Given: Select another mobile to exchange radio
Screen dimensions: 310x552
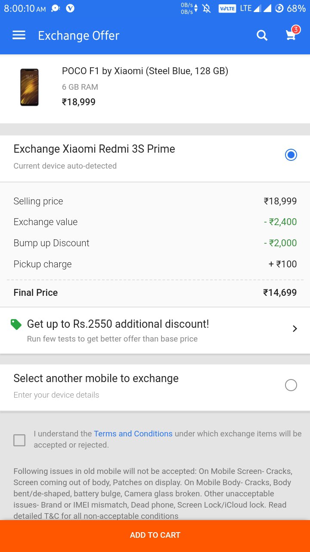Looking at the screenshot, I should coord(291,385).
